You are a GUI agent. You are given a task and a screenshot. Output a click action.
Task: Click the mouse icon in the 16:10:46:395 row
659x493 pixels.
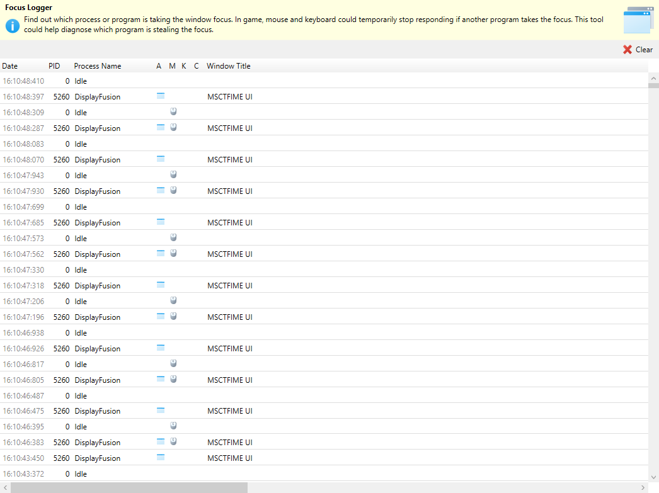pyautogui.click(x=173, y=426)
